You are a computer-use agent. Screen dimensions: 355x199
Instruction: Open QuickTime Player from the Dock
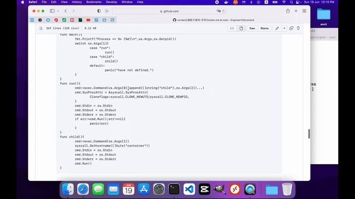pyautogui.click(x=250, y=189)
